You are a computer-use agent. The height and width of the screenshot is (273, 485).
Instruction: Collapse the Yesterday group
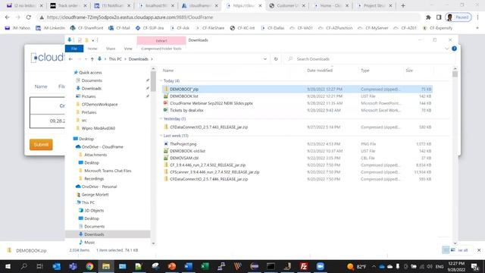161,119
